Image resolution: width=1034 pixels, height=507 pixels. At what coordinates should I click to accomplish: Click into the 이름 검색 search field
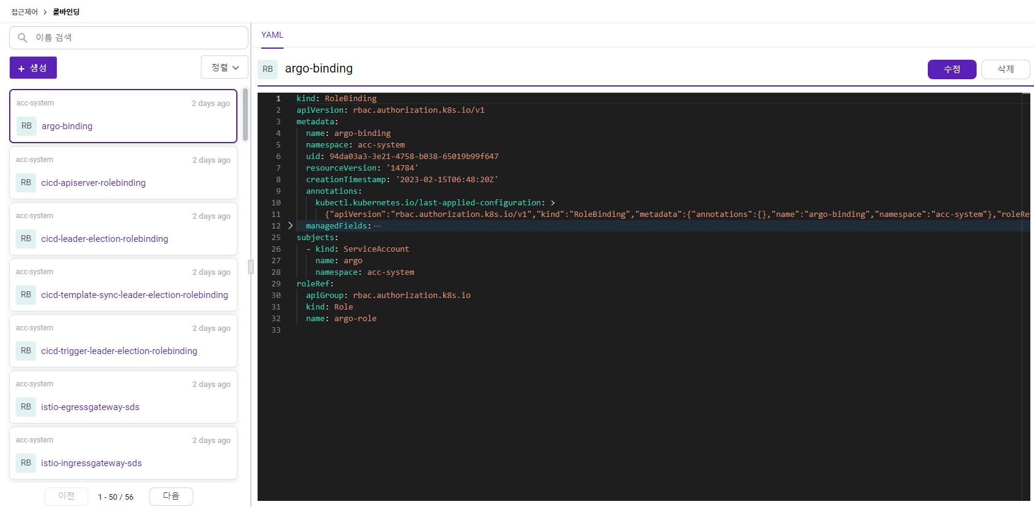(129, 38)
